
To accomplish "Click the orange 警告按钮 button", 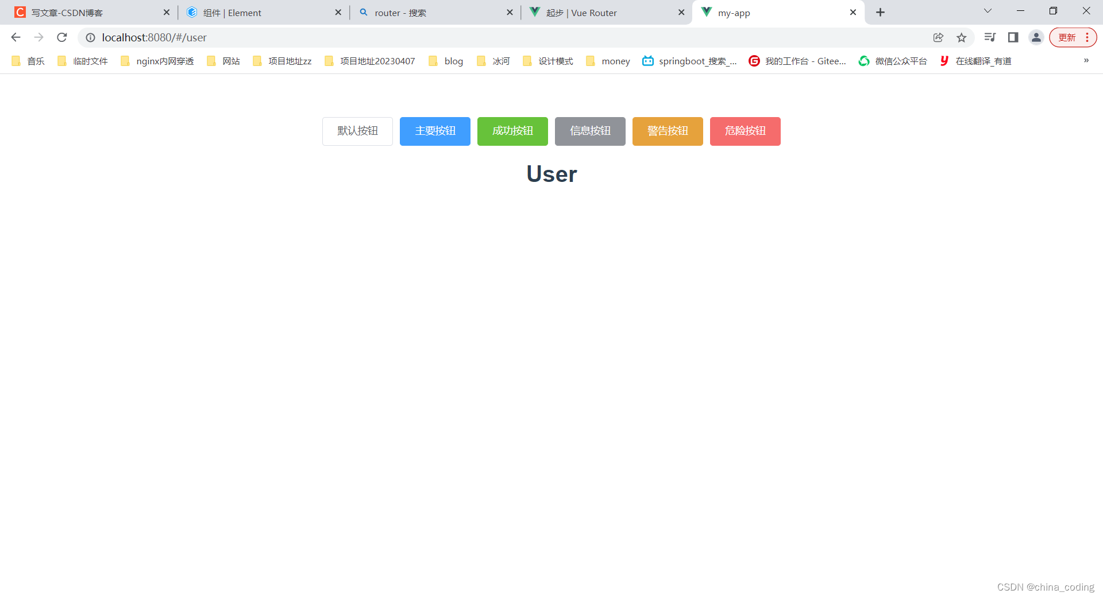I will pos(668,131).
